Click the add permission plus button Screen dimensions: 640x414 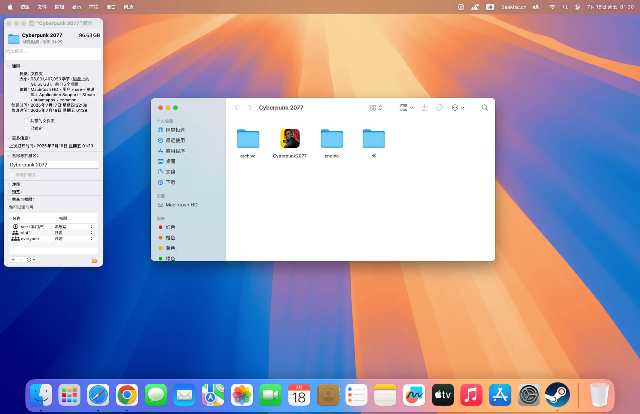pyautogui.click(x=13, y=260)
